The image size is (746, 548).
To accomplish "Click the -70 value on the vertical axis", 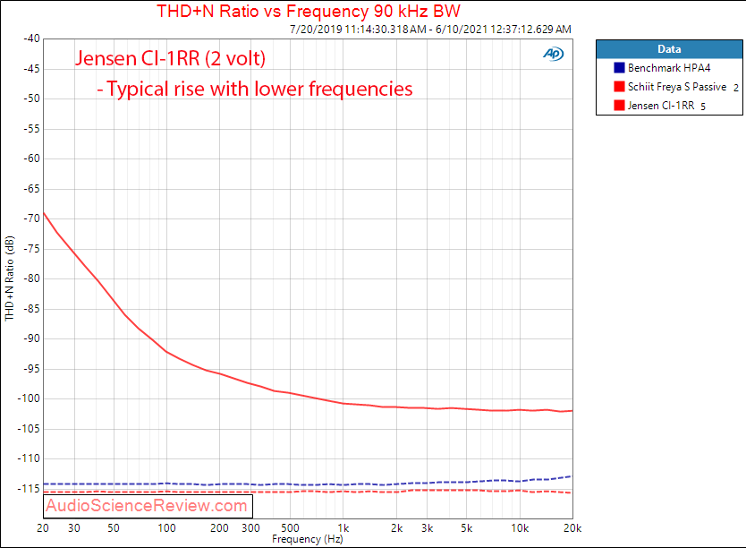I will click(31, 218).
